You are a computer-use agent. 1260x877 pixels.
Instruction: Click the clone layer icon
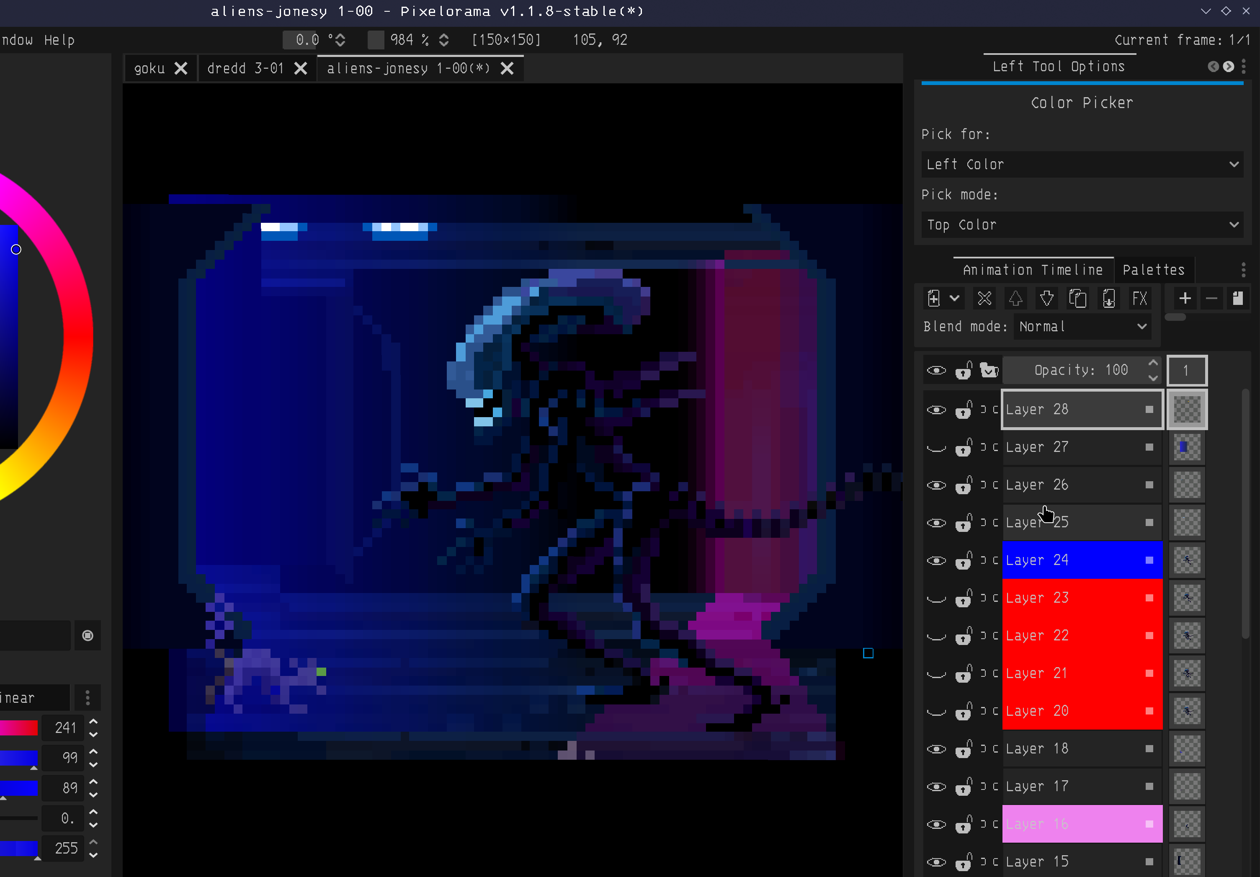[x=1077, y=298]
